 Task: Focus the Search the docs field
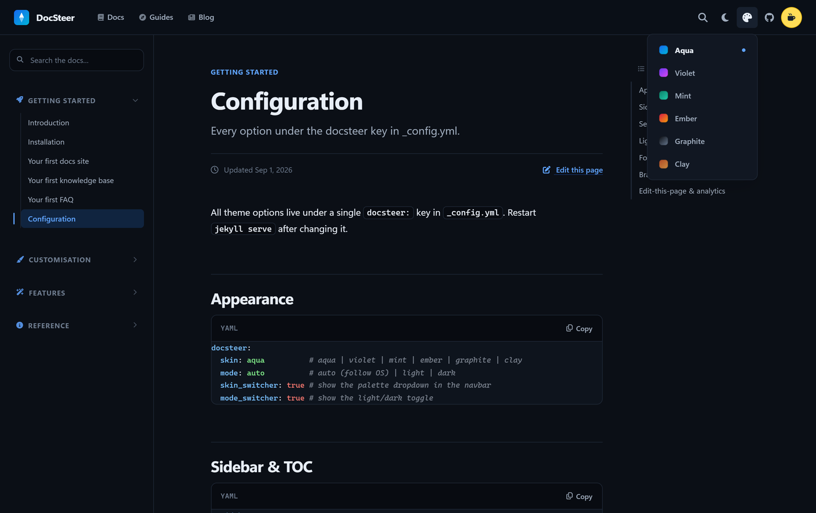tap(76, 60)
